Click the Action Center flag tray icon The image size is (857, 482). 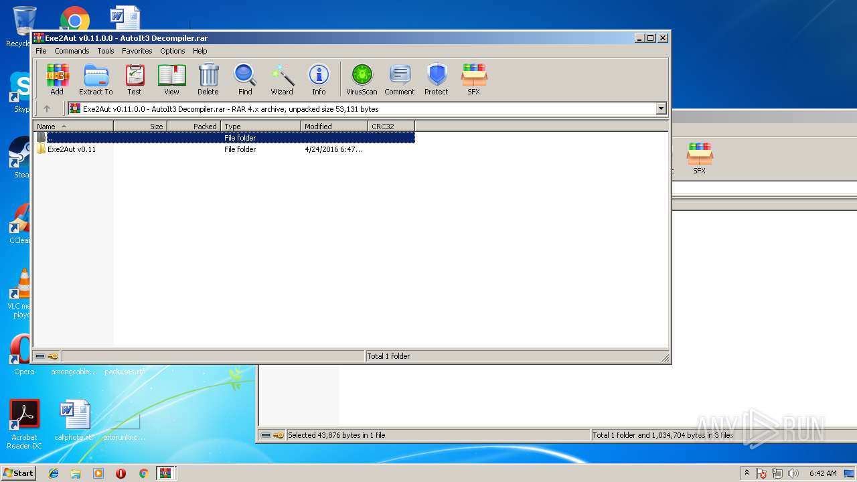click(761, 473)
